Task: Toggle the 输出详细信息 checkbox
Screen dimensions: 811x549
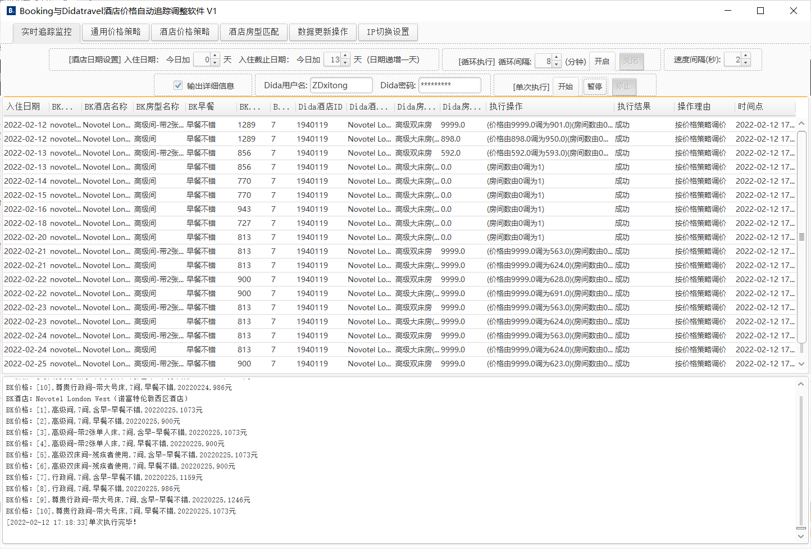Action: 178,85
